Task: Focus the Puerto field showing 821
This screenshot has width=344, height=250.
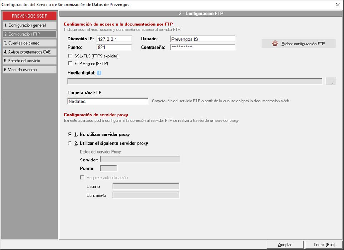Action: click(114, 47)
